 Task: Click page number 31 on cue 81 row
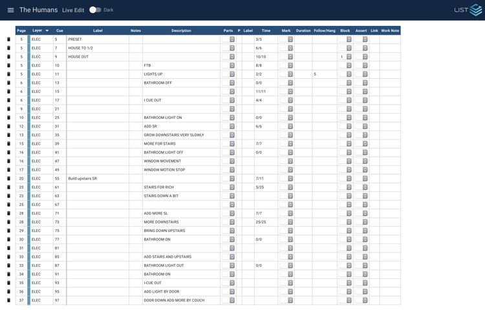21,248
